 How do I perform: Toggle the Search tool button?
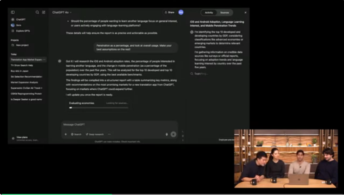tap(76, 134)
